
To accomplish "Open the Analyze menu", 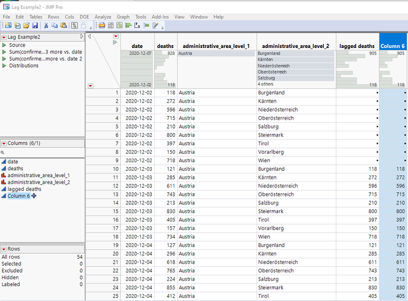I will pyautogui.click(x=103, y=17).
